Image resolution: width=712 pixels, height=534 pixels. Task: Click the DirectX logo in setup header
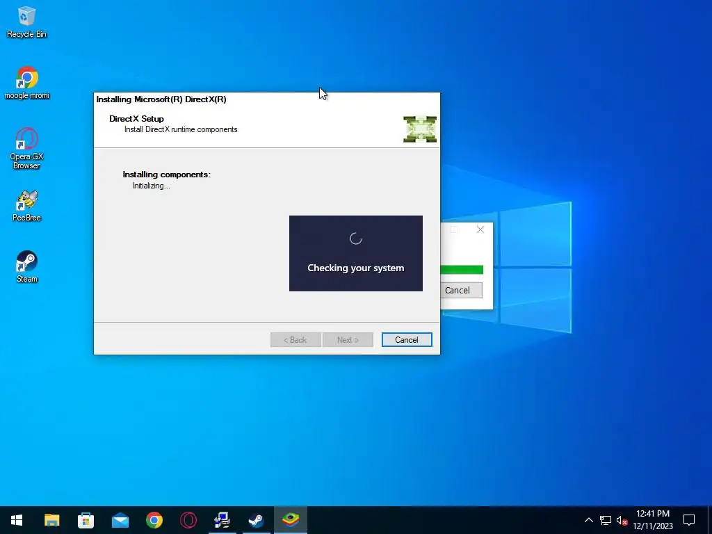(419, 129)
